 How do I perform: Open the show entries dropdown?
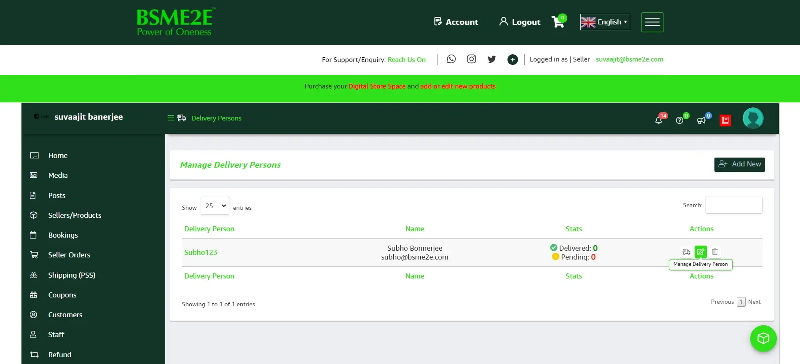click(215, 206)
